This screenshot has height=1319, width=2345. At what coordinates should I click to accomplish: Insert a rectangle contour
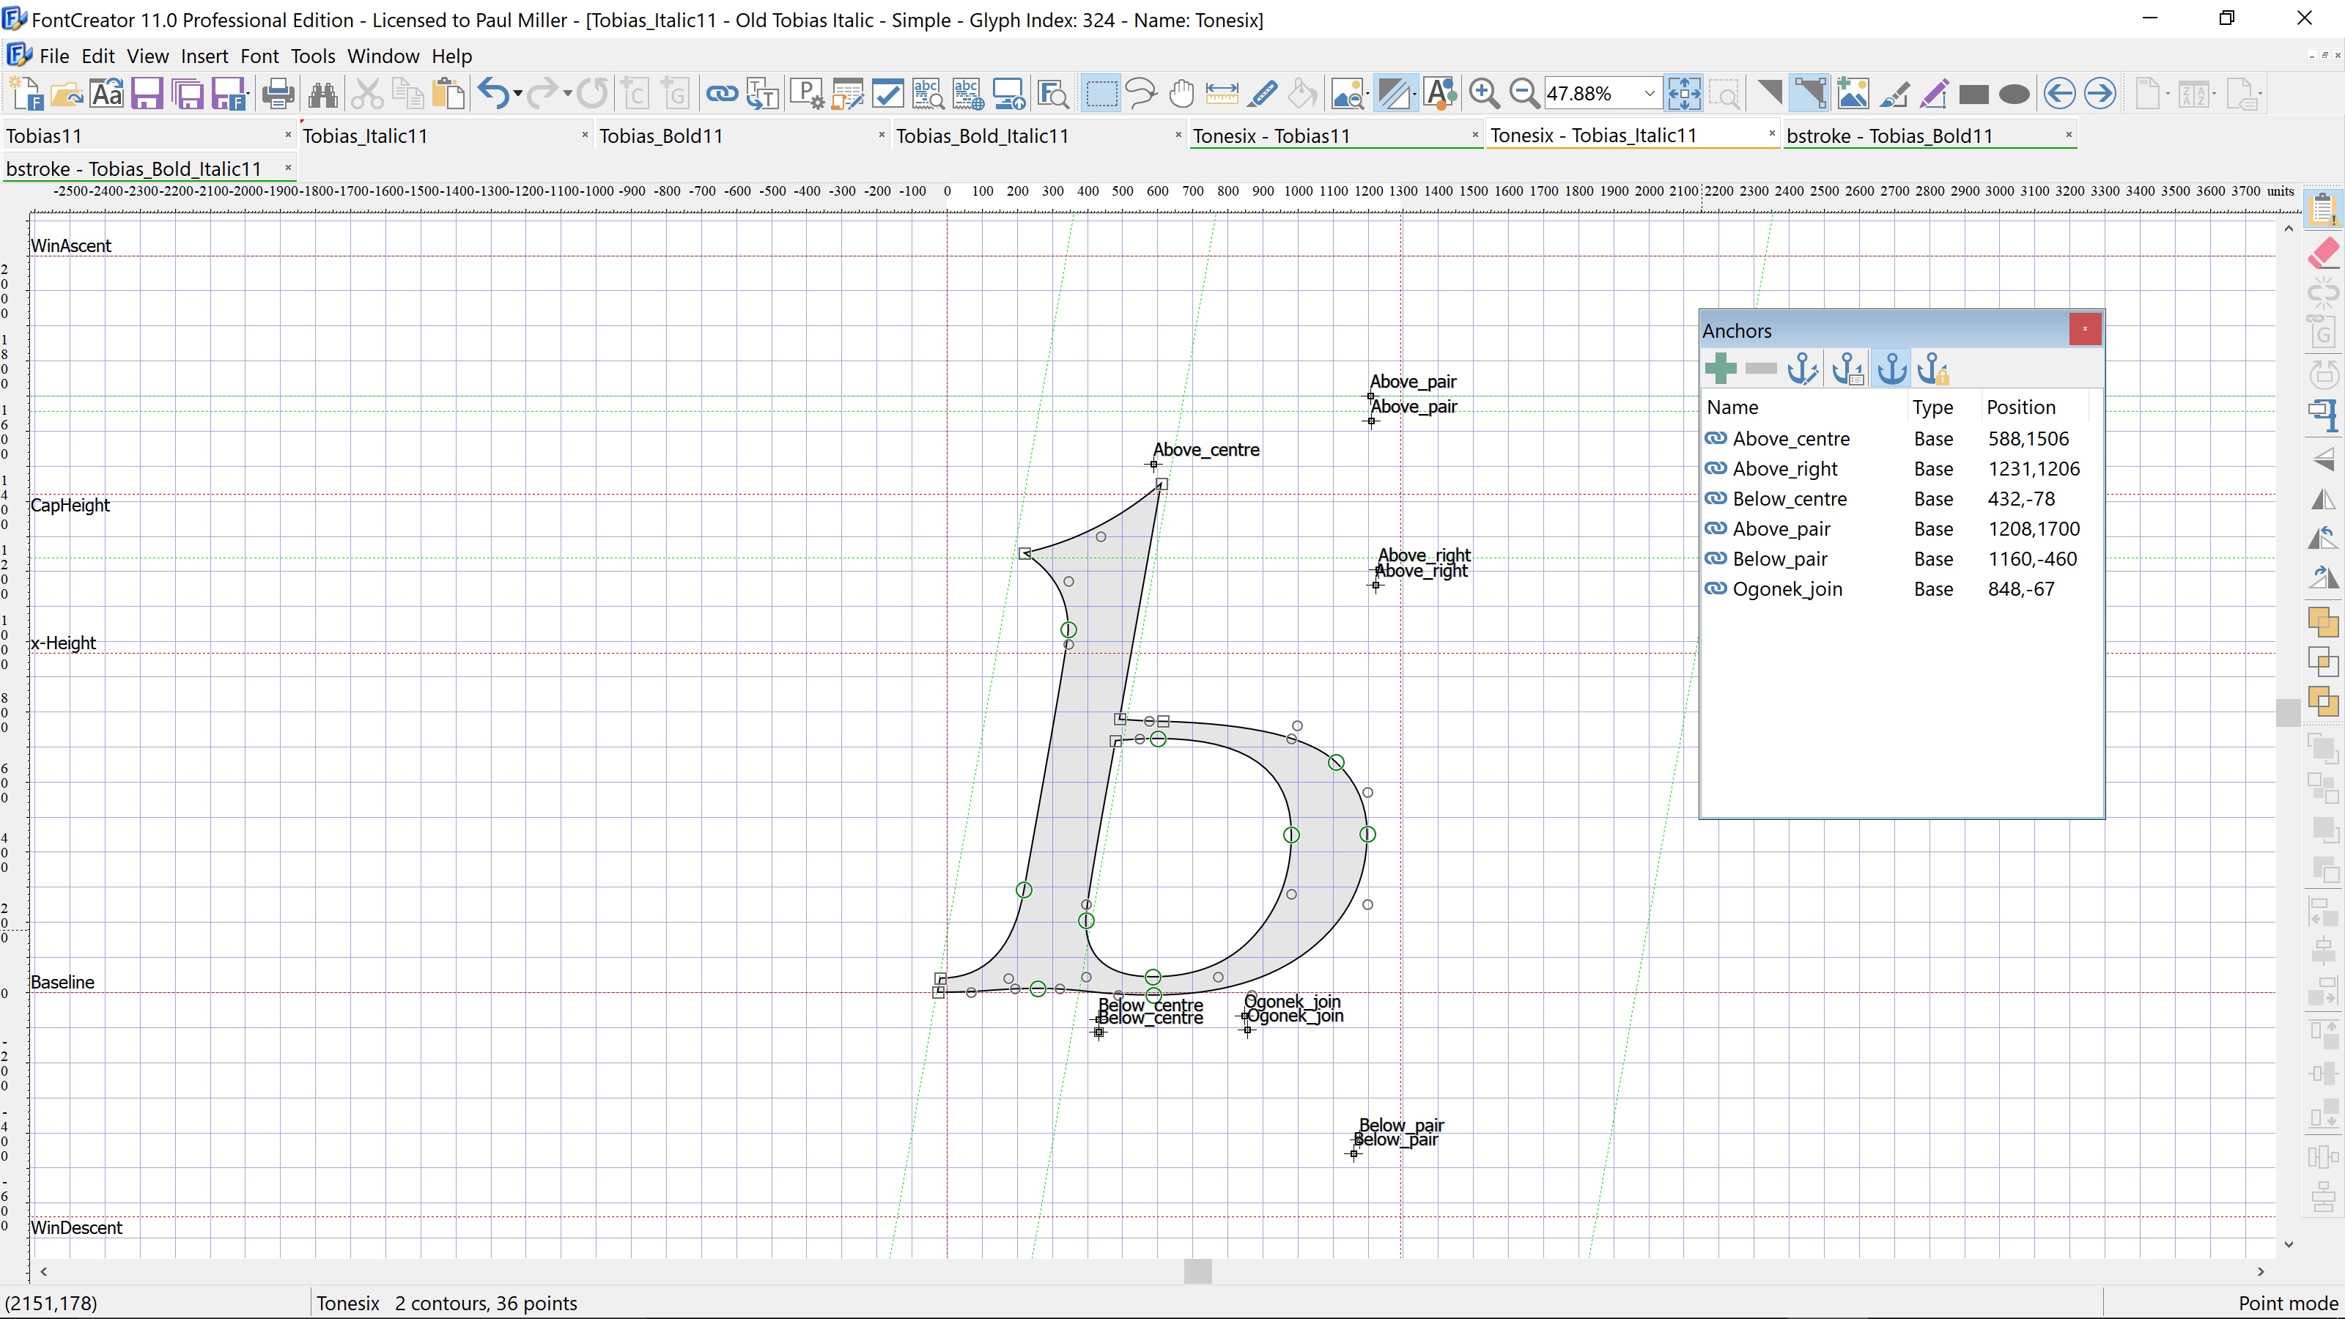1973,94
